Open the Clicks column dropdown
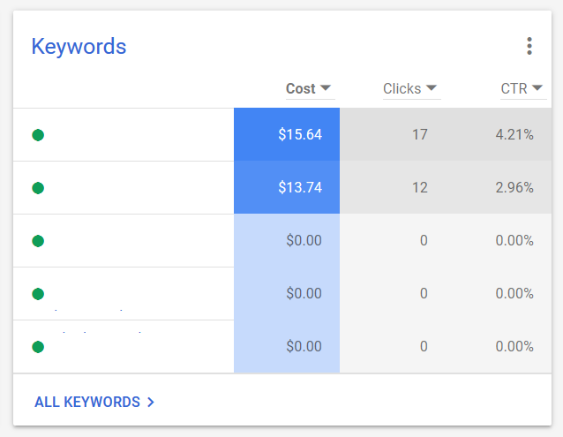This screenshot has width=563, height=437. (x=410, y=88)
